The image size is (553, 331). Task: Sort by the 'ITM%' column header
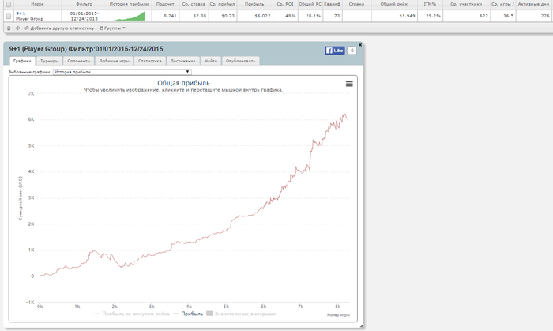click(430, 4)
